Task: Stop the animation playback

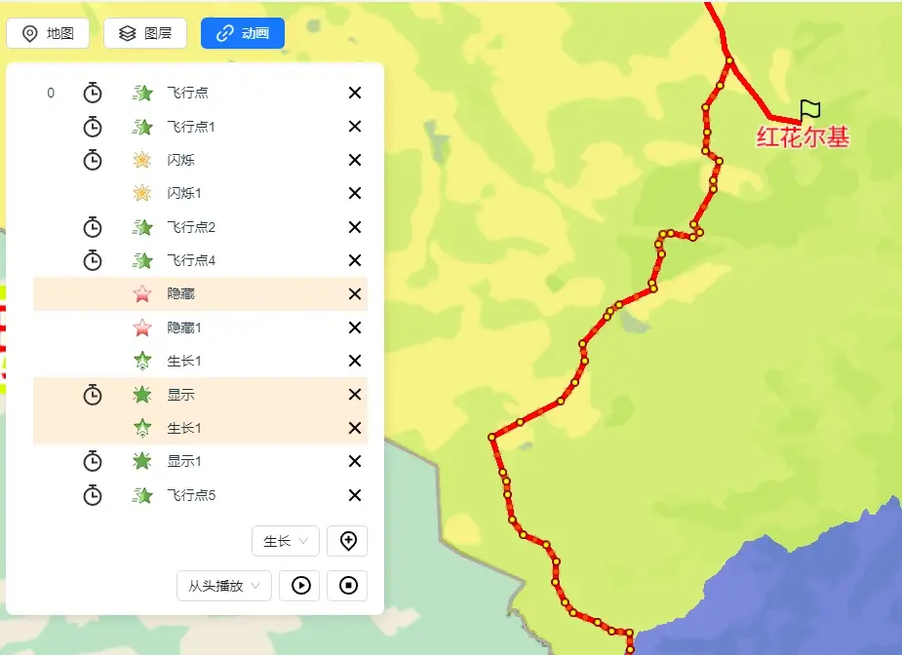Action: click(x=347, y=586)
